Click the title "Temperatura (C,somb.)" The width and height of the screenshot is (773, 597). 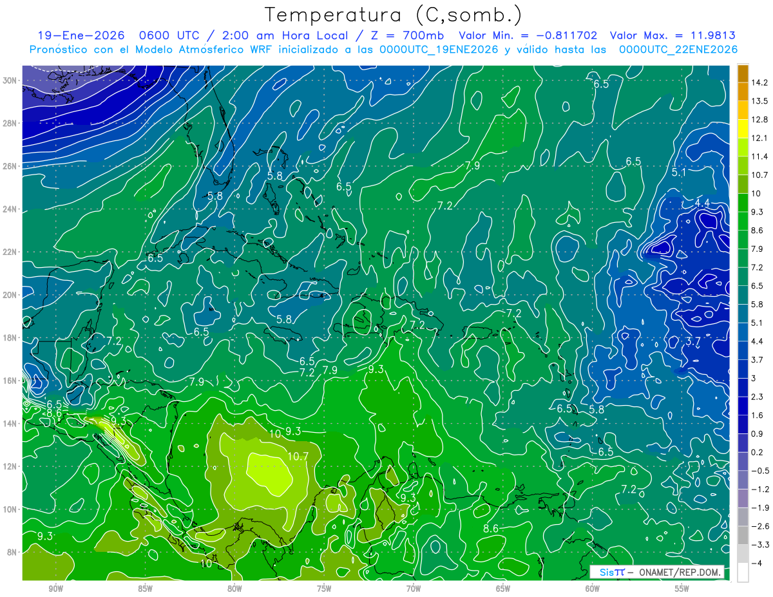click(394, 15)
